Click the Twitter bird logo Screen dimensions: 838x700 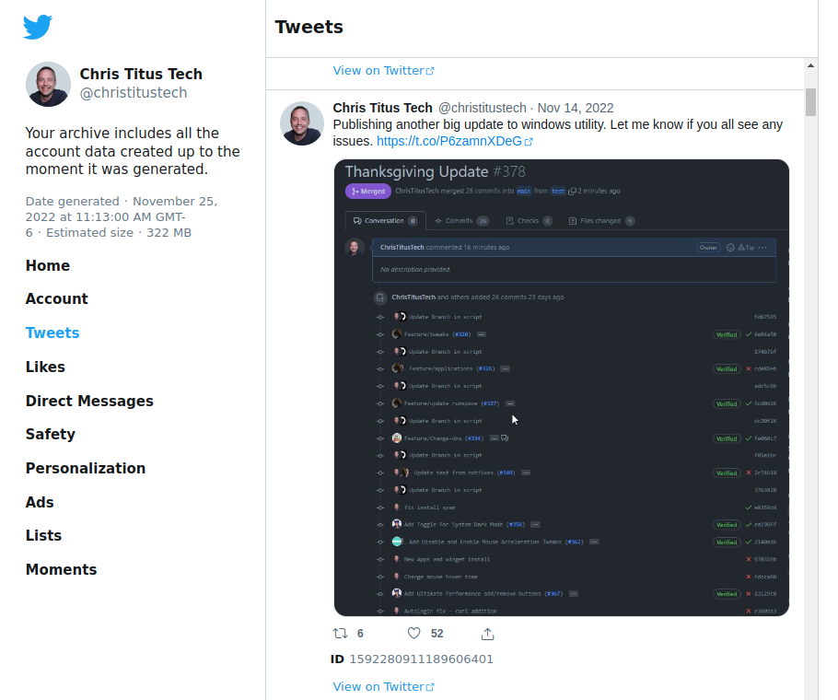[x=38, y=27]
